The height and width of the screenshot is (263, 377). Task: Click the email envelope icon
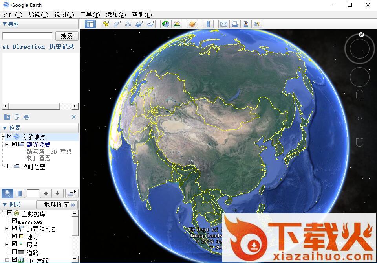pos(224,24)
